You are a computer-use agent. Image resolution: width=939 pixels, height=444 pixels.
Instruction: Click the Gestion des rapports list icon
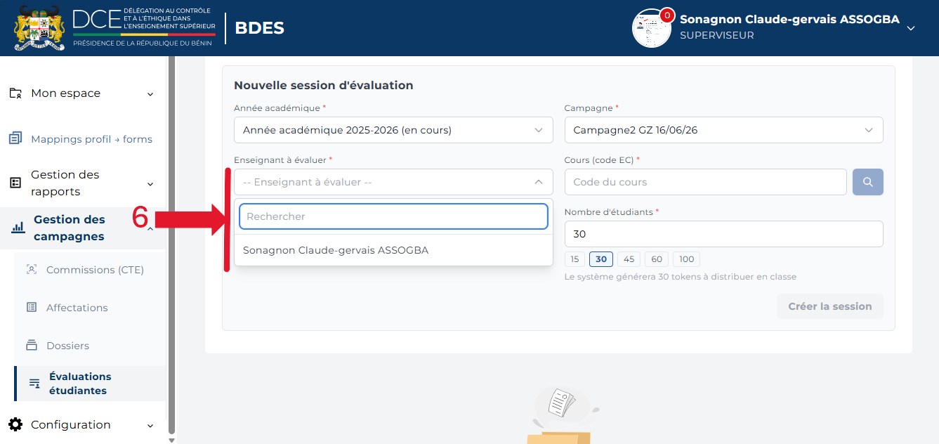click(x=15, y=183)
